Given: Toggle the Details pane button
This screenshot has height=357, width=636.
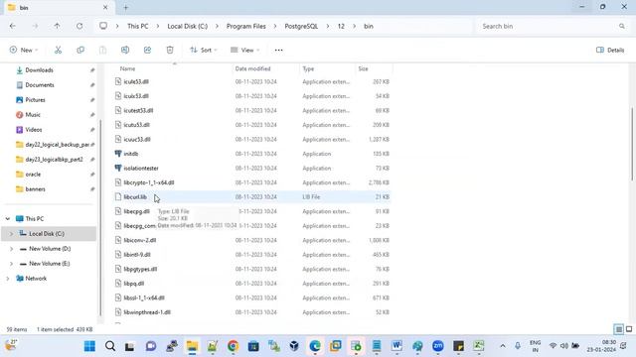Looking at the screenshot, I should 610,50.
